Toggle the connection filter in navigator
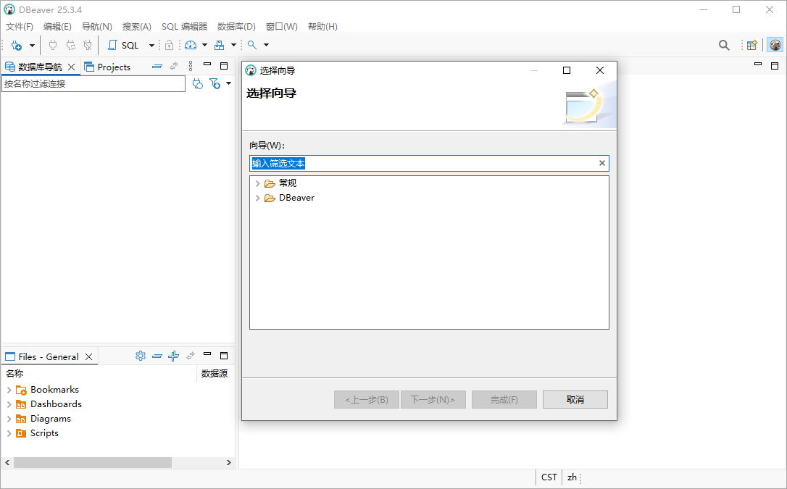 [x=215, y=83]
